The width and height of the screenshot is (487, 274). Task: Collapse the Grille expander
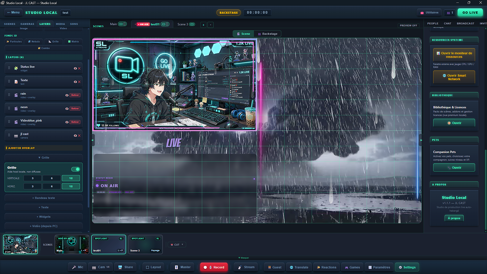point(44,158)
